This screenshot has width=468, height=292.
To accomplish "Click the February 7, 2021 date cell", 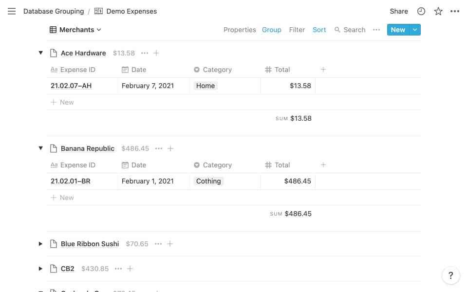I will point(153,86).
